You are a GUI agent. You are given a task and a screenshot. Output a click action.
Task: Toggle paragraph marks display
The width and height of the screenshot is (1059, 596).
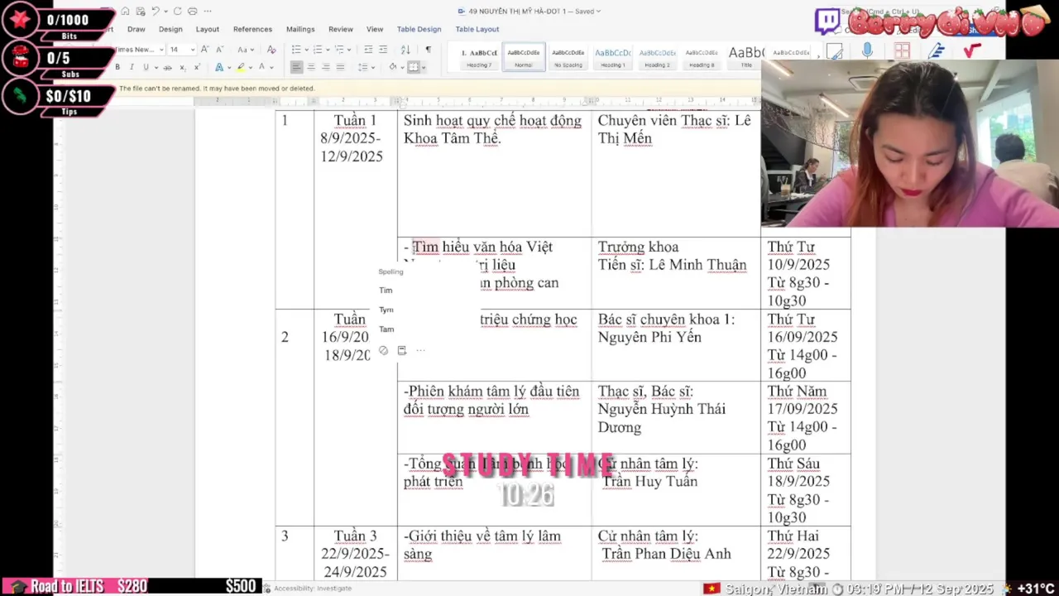(428, 50)
